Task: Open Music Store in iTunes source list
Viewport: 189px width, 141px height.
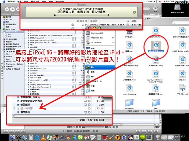Action: (x=11, y=29)
